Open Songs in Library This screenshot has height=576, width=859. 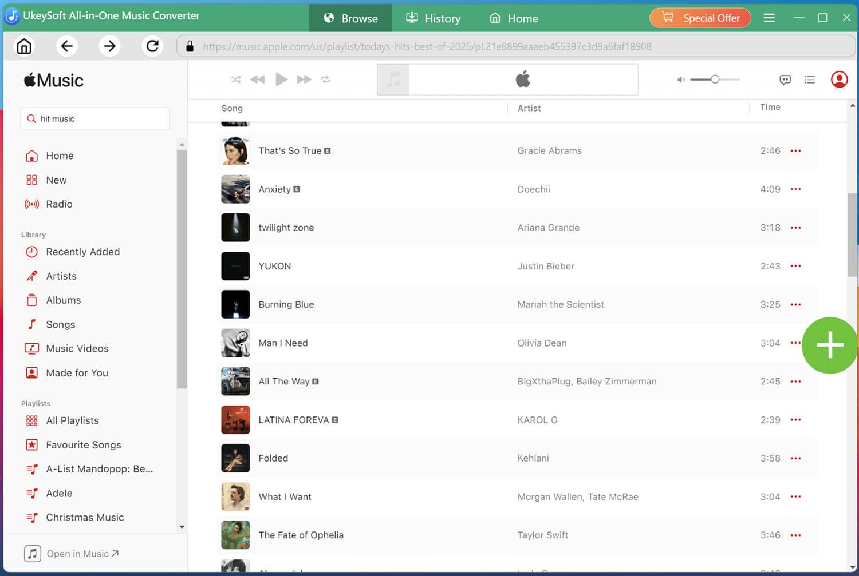(50, 324)
